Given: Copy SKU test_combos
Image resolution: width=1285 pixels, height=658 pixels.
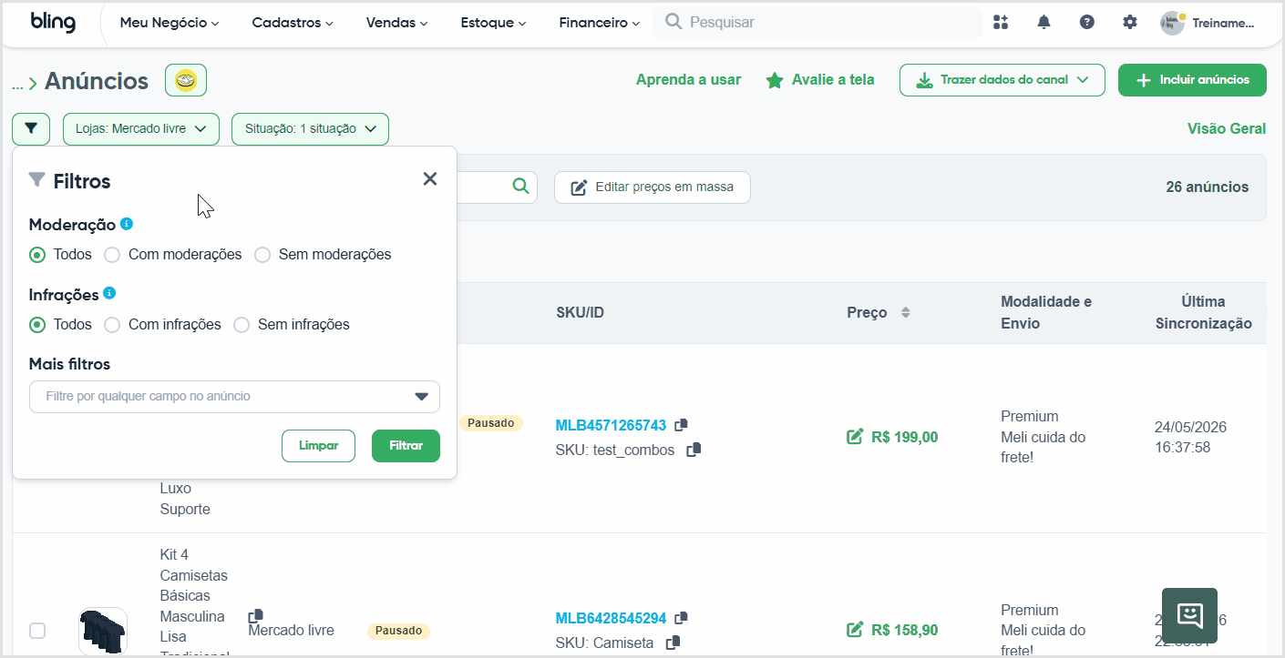Looking at the screenshot, I should (x=694, y=450).
